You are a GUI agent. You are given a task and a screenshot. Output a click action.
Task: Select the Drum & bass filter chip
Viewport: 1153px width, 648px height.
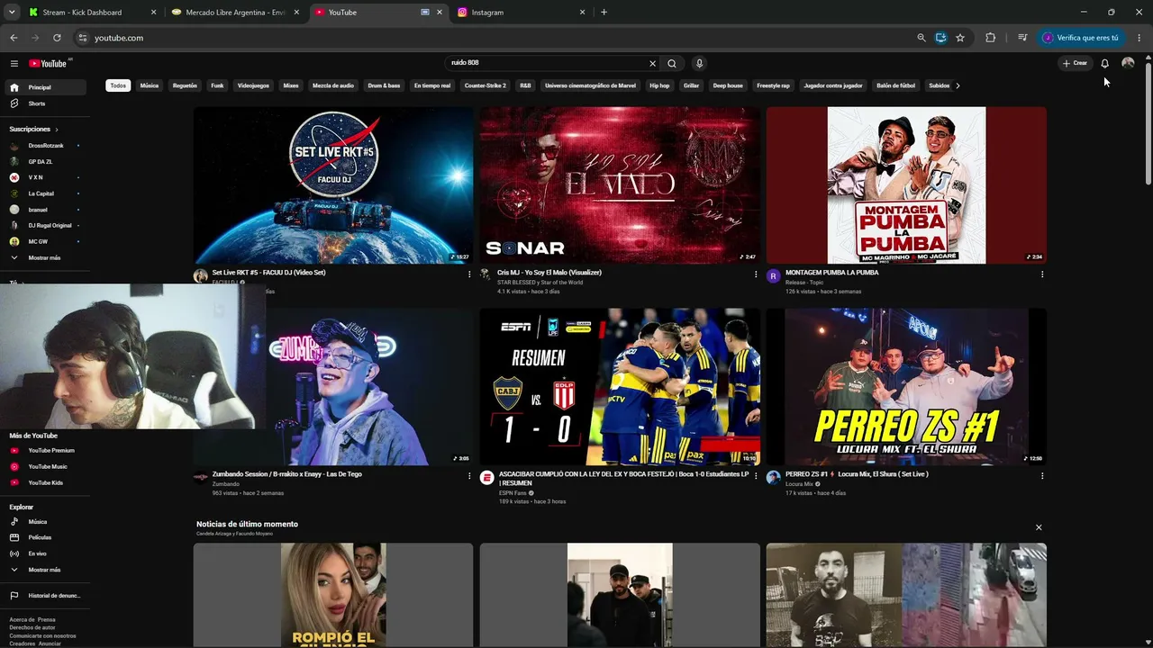click(384, 85)
